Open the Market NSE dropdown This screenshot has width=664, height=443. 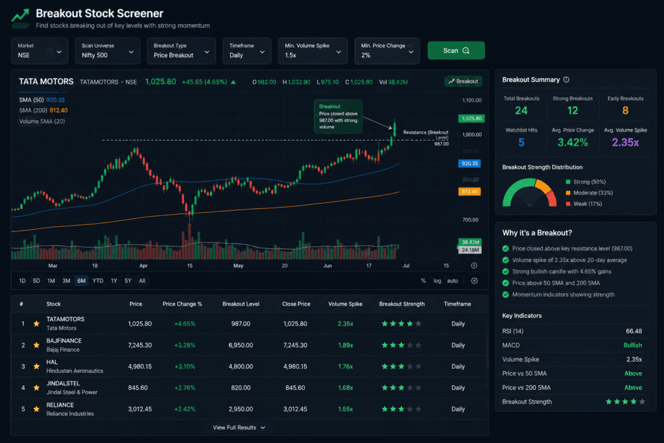(40, 51)
